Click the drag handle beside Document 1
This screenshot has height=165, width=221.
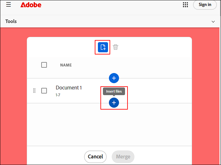[34, 91]
